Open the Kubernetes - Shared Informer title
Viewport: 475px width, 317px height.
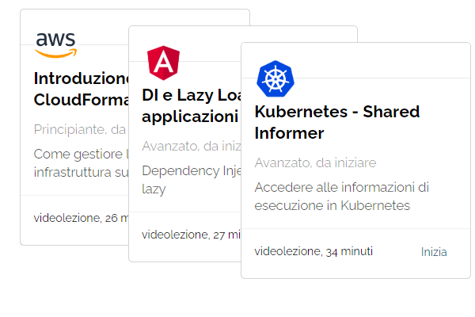pyautogui.click(x=337, y=122)
